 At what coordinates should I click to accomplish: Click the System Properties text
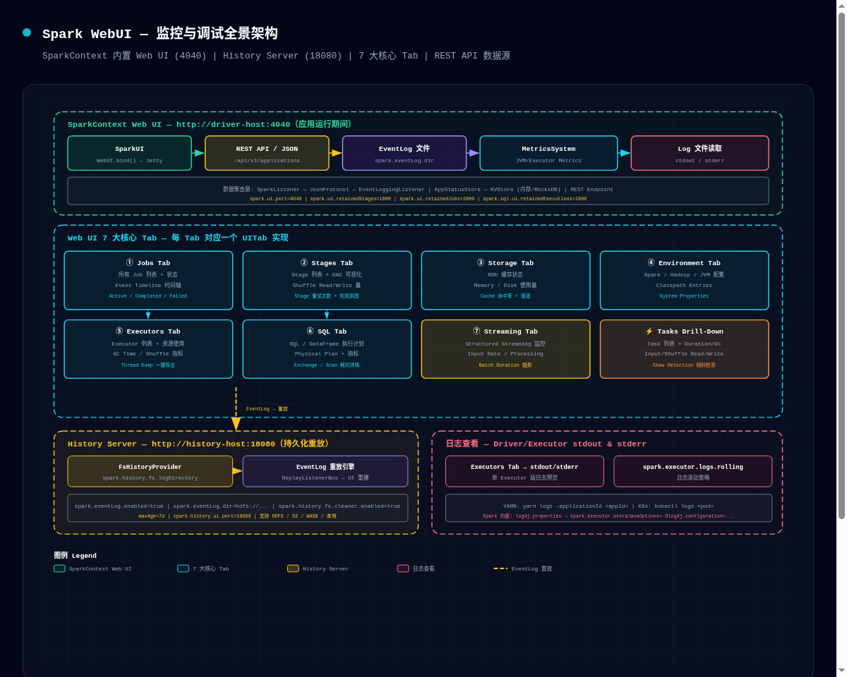click(684, 296)
